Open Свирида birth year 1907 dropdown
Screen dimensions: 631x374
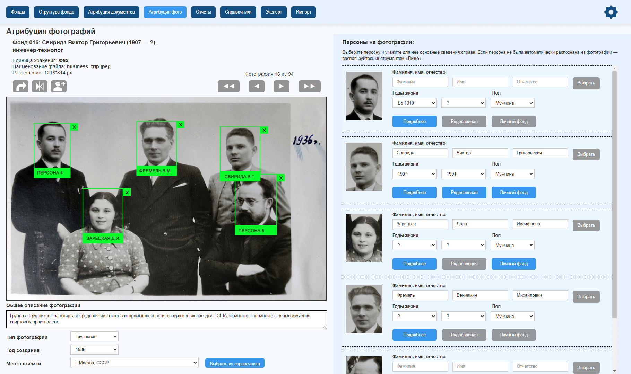(415, 174)
